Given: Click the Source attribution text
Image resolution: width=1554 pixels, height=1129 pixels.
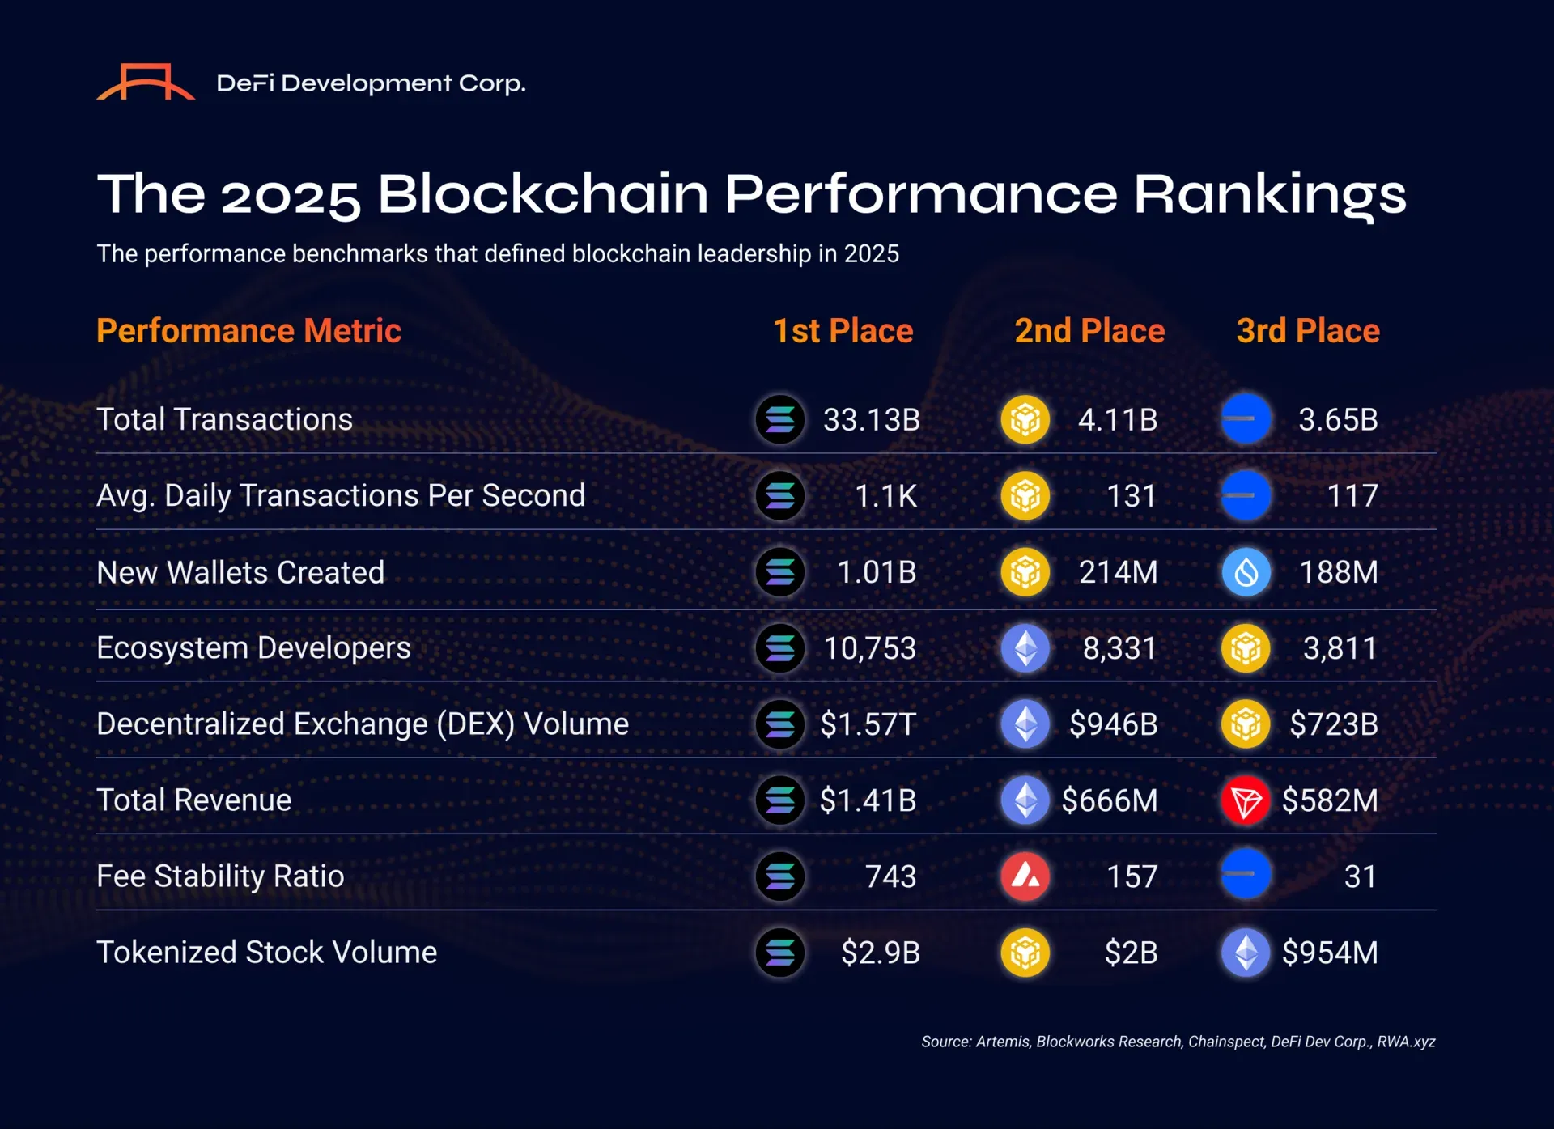Looking at the screenshot, I should (x=1178, y=1042).
